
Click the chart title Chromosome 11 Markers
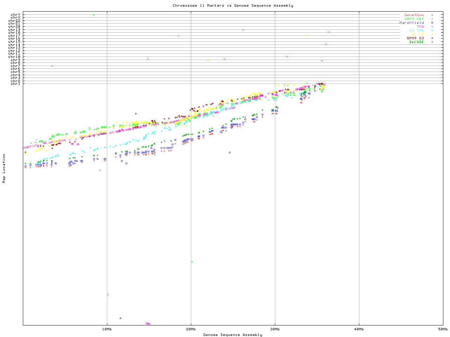(x=233, y=6)
